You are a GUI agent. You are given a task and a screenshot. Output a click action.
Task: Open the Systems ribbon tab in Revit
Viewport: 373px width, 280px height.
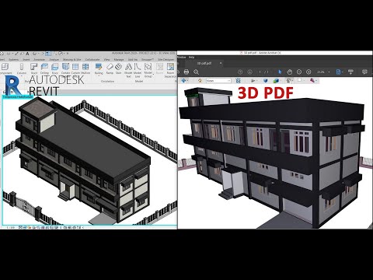[x=14, y=59]
